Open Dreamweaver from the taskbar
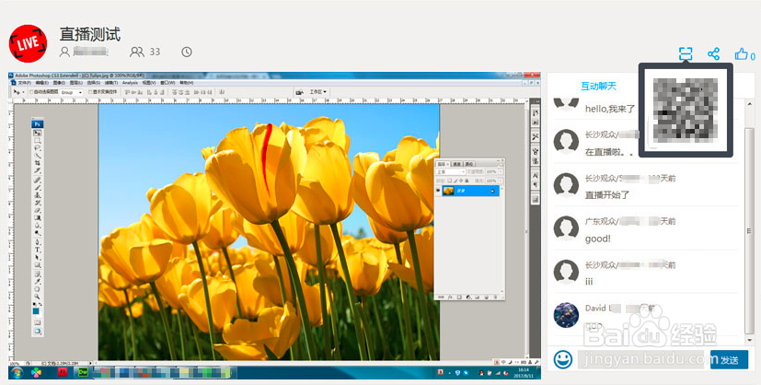The image size is (761, 385). [x=83, y=372]
